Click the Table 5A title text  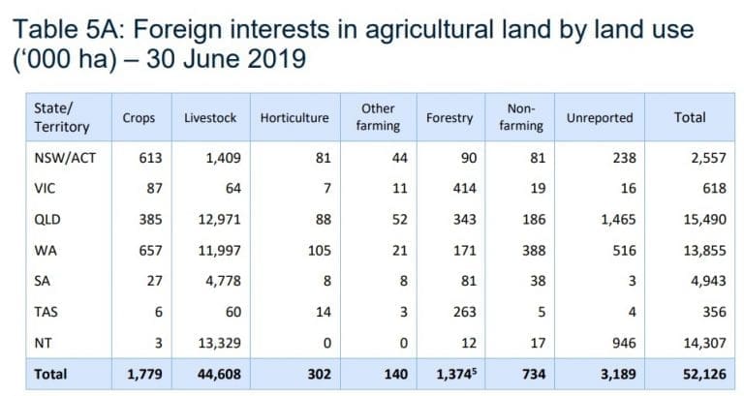353,45
